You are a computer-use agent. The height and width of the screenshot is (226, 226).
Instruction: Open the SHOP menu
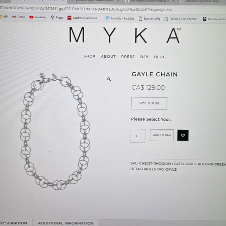(89, 56)
